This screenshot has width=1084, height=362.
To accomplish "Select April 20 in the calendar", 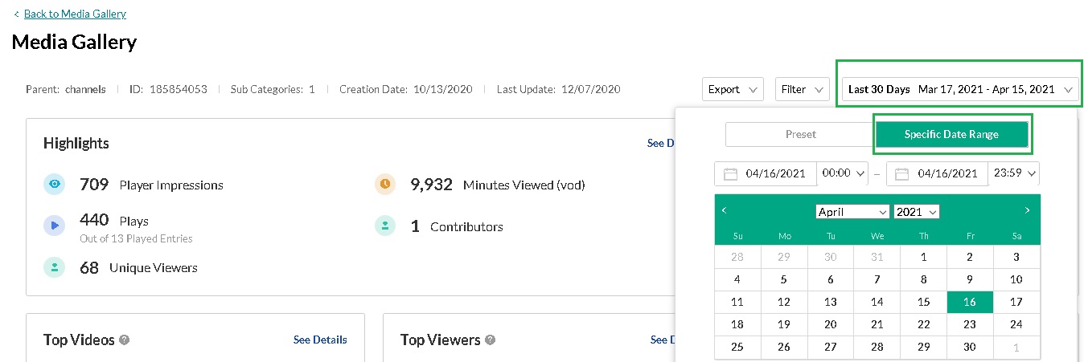I will pos(831,324).
